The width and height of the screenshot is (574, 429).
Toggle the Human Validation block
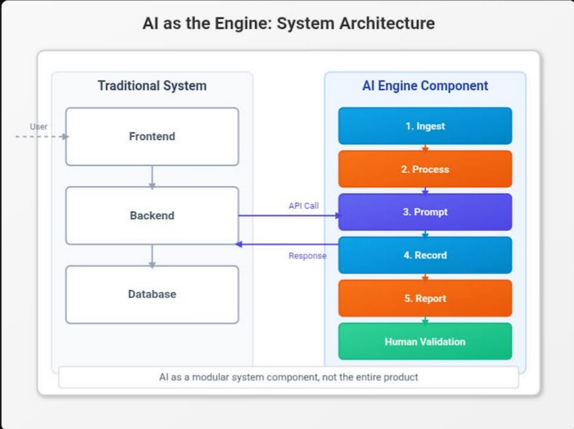coord(425,341)
